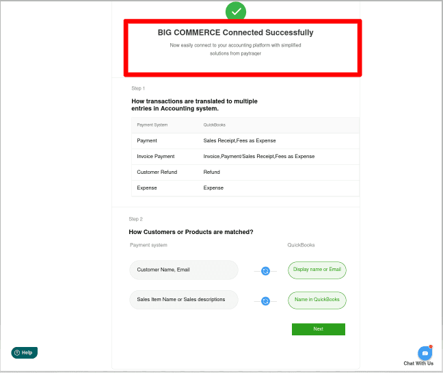Select the Display name or Email pill
Viewport: 443px width, 373px height.
point(317,270)
